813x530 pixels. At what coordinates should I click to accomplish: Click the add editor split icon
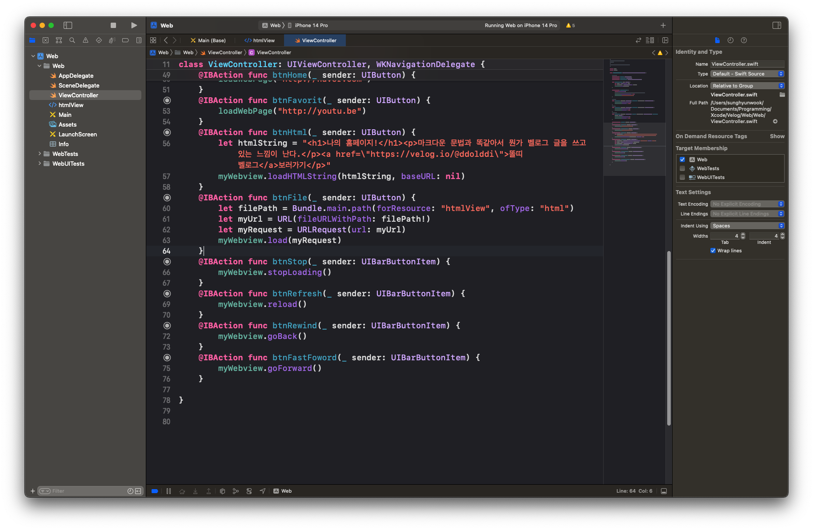665,40
